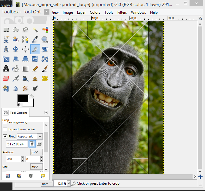Select the Dodge/Burn tool
Image resolution: width=205 pixels, height=191 pixels.
35,88
